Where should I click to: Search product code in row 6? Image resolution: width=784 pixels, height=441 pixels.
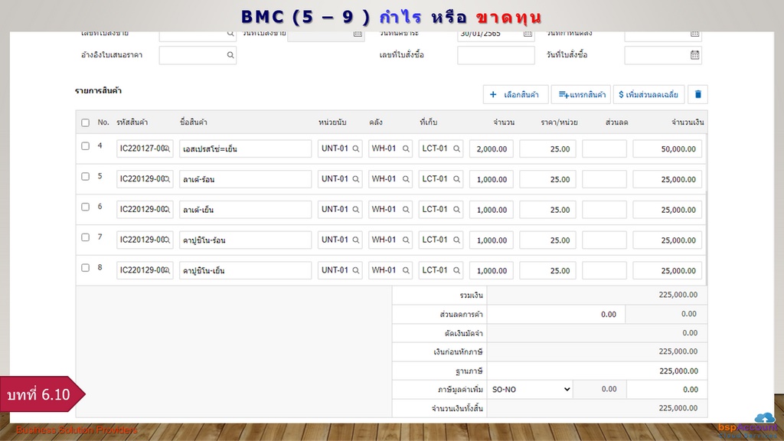[x=167, y=210]
